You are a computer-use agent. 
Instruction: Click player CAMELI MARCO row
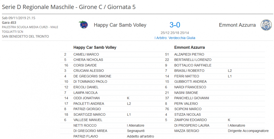click(111, 54)
